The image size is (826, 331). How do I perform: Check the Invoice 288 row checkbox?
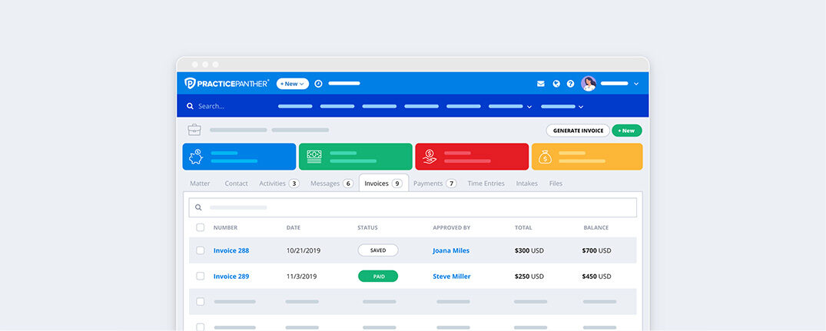point(201,250)
